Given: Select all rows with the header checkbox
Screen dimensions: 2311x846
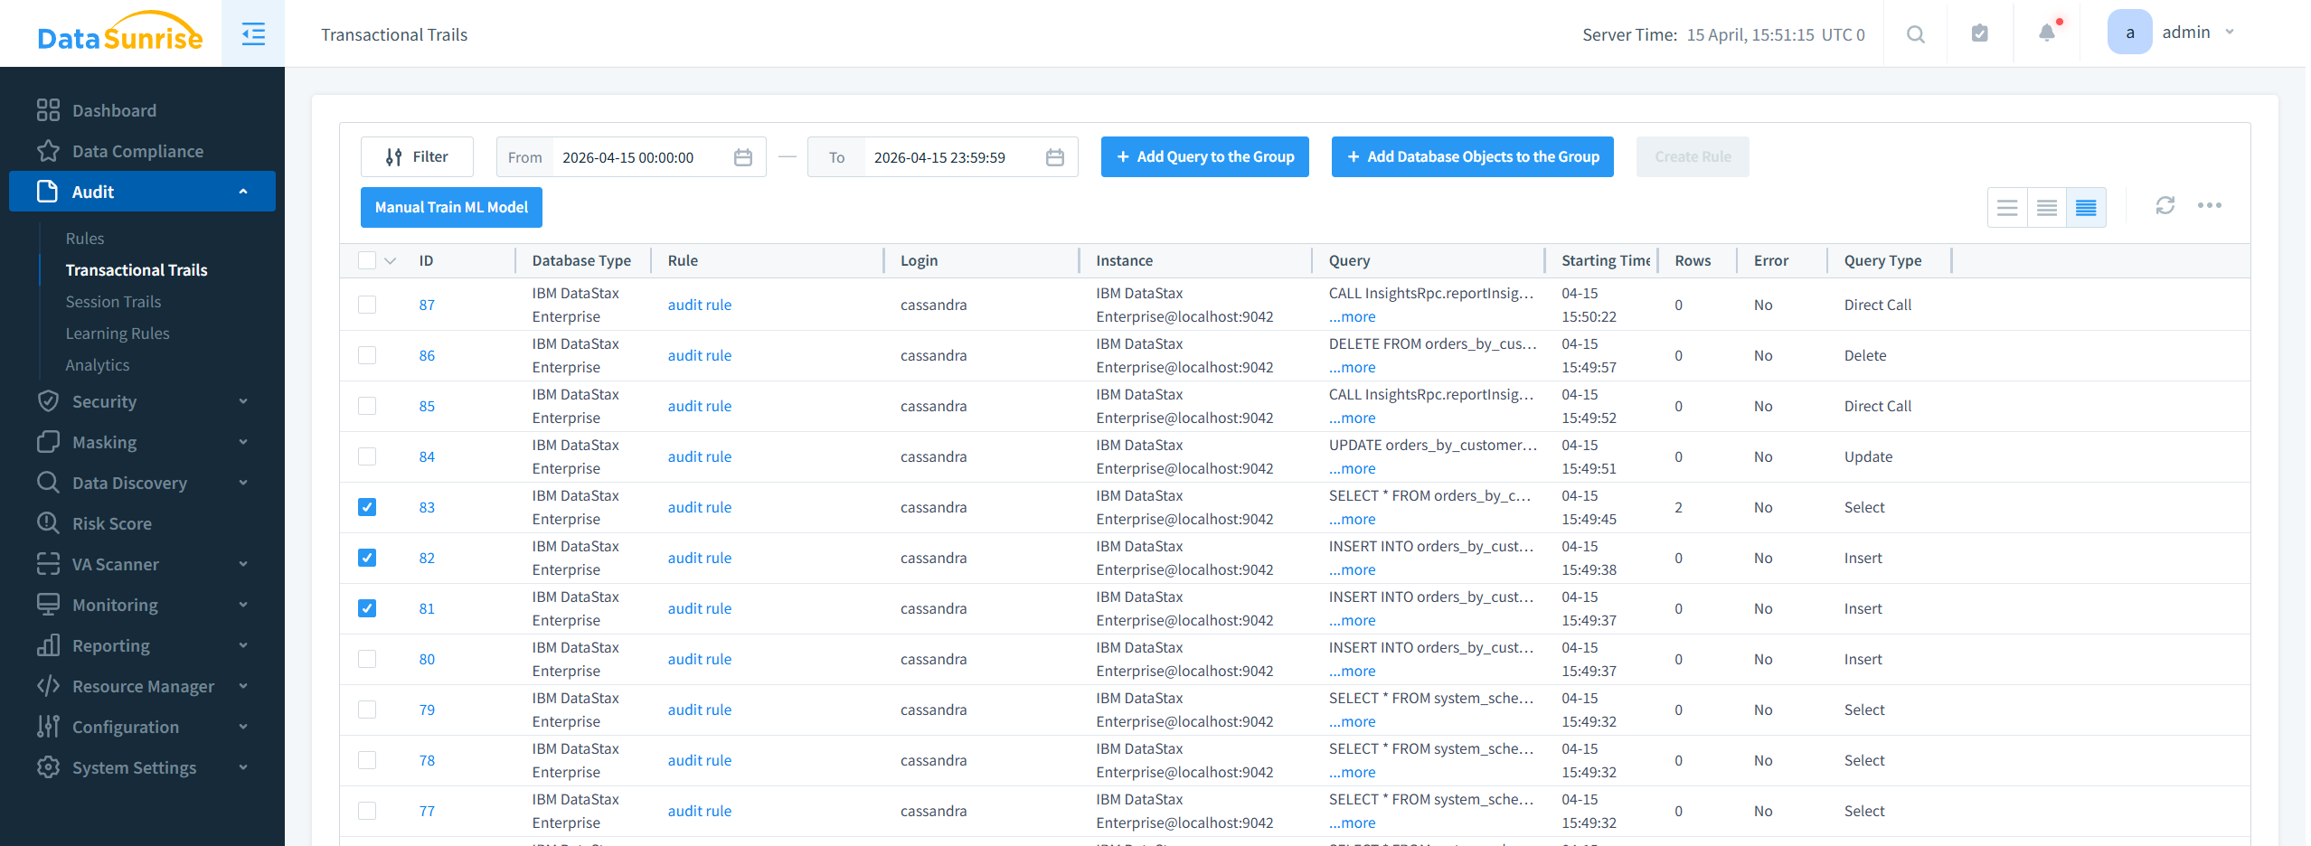Looking at the screenshot, I should point(366,259).
